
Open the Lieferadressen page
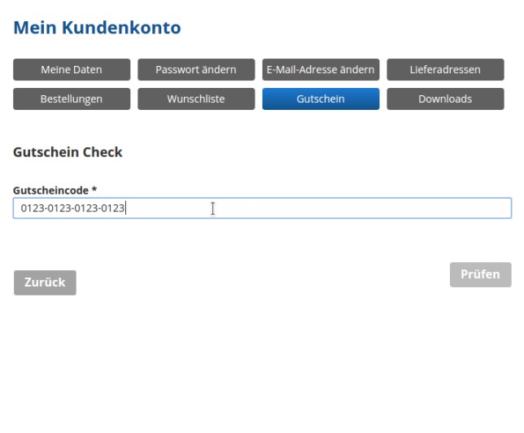coord(445,70)
